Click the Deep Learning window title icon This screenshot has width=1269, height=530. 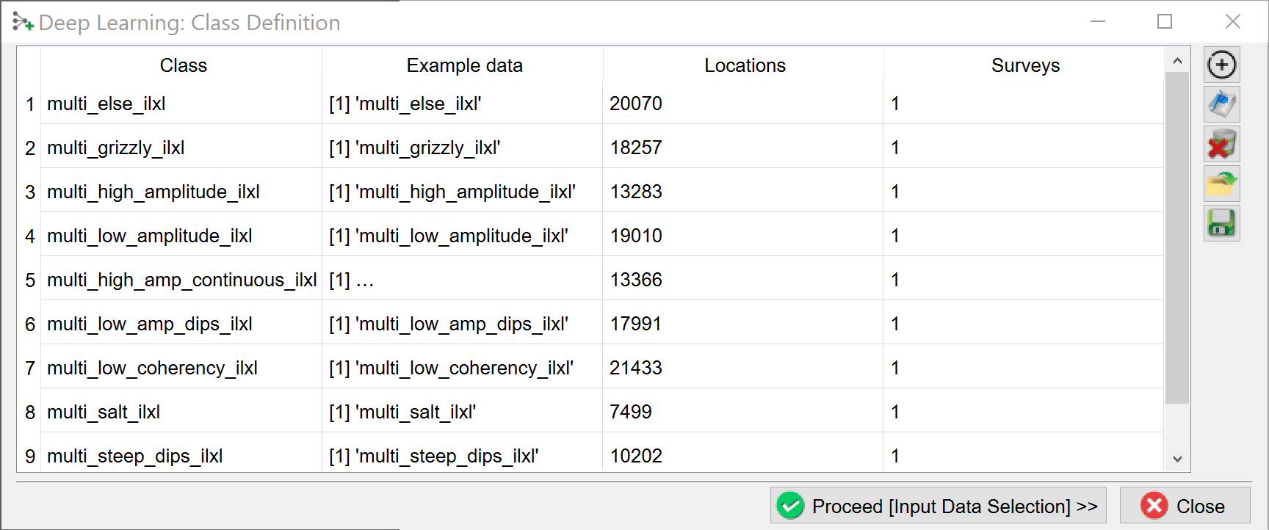(23, 23)
